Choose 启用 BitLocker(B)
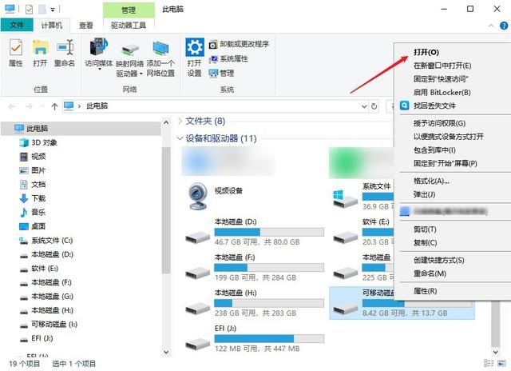The width and height of the screenshot is (511, 371). 442,92
